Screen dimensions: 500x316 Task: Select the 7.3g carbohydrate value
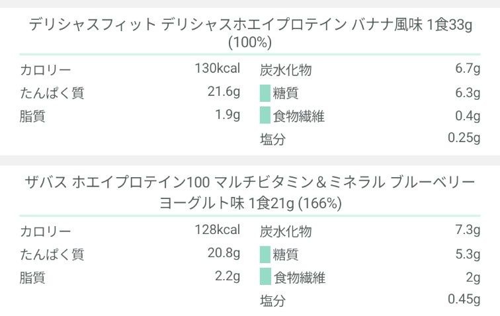[x=467, y=230]
